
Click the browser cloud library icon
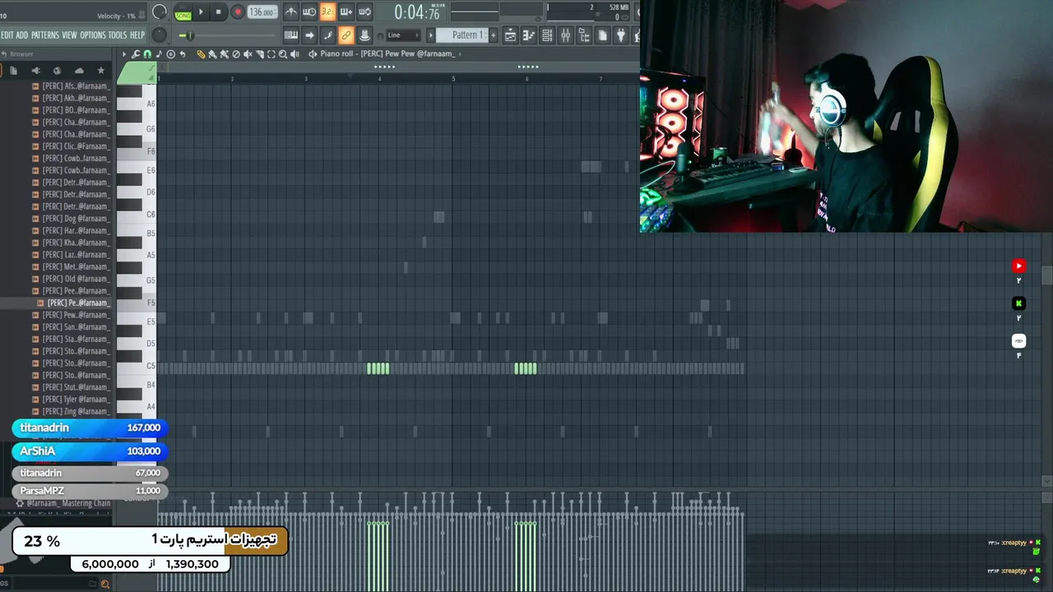79,71
